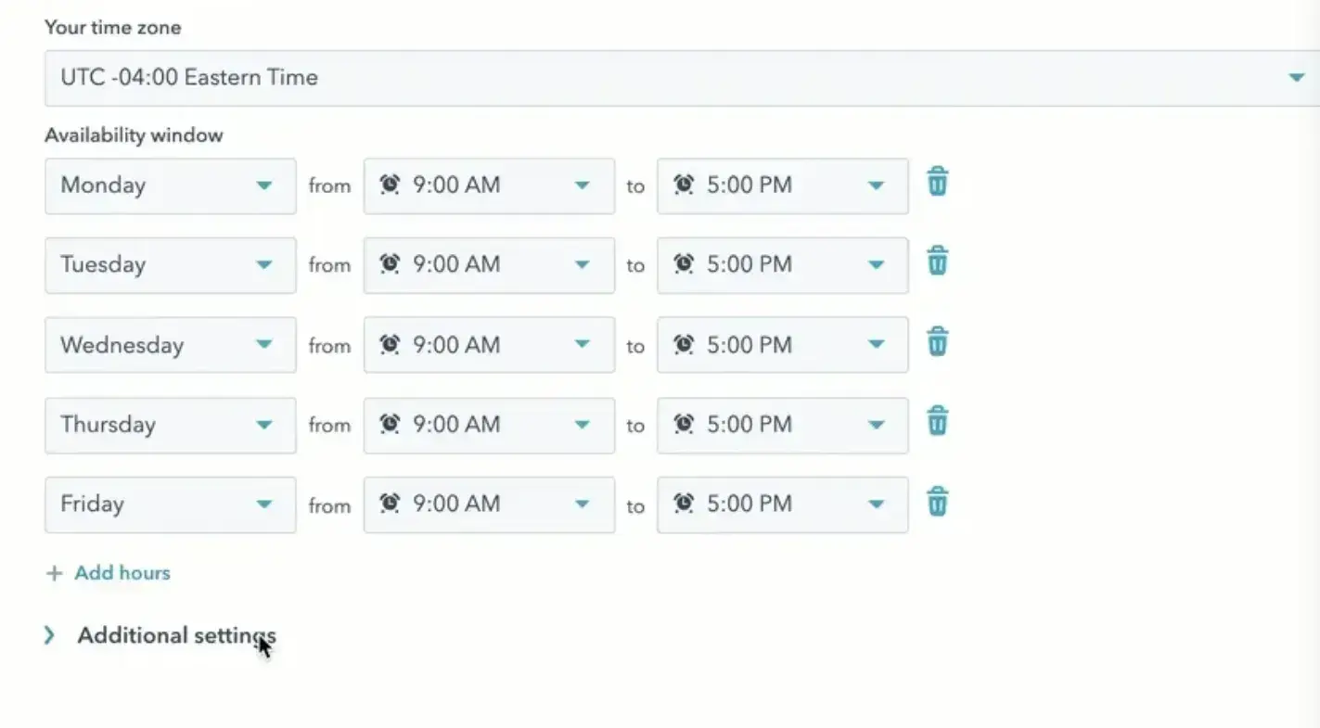Click the clock icon in Friday's end time
Viewport: 1320px width, 728px height.
pyautogui.click(x=684, y=504)
